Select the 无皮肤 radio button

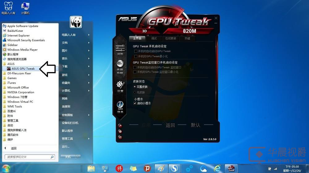coord(135,92)
